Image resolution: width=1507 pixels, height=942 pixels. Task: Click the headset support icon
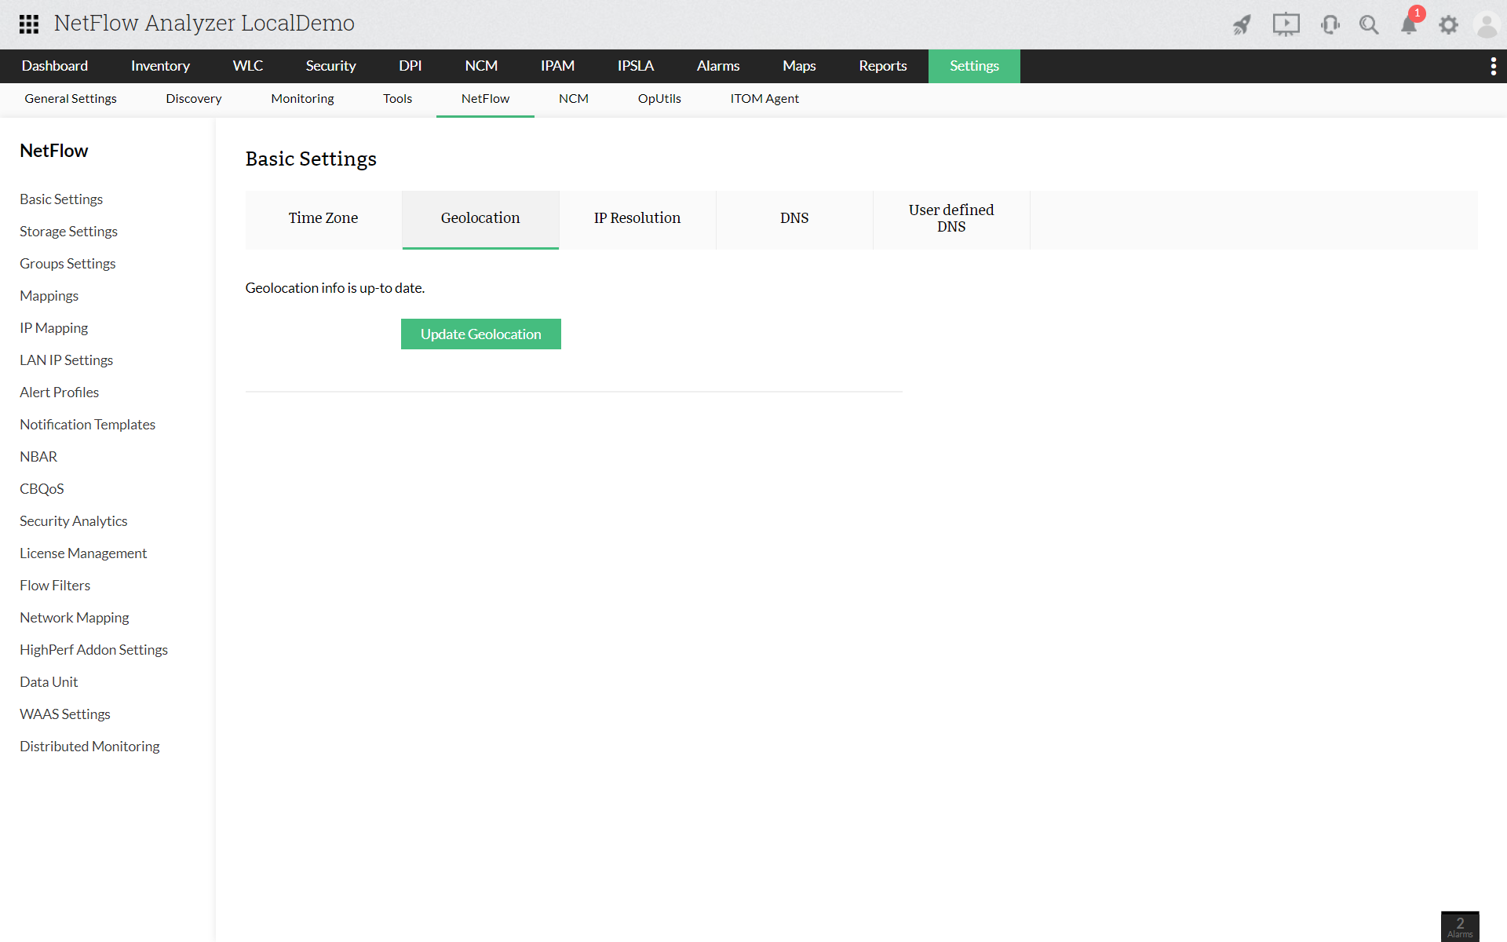pyautogui.click(x=1330, y=24)
